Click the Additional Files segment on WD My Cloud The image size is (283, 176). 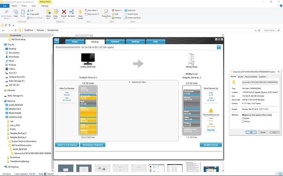(192, 131)
